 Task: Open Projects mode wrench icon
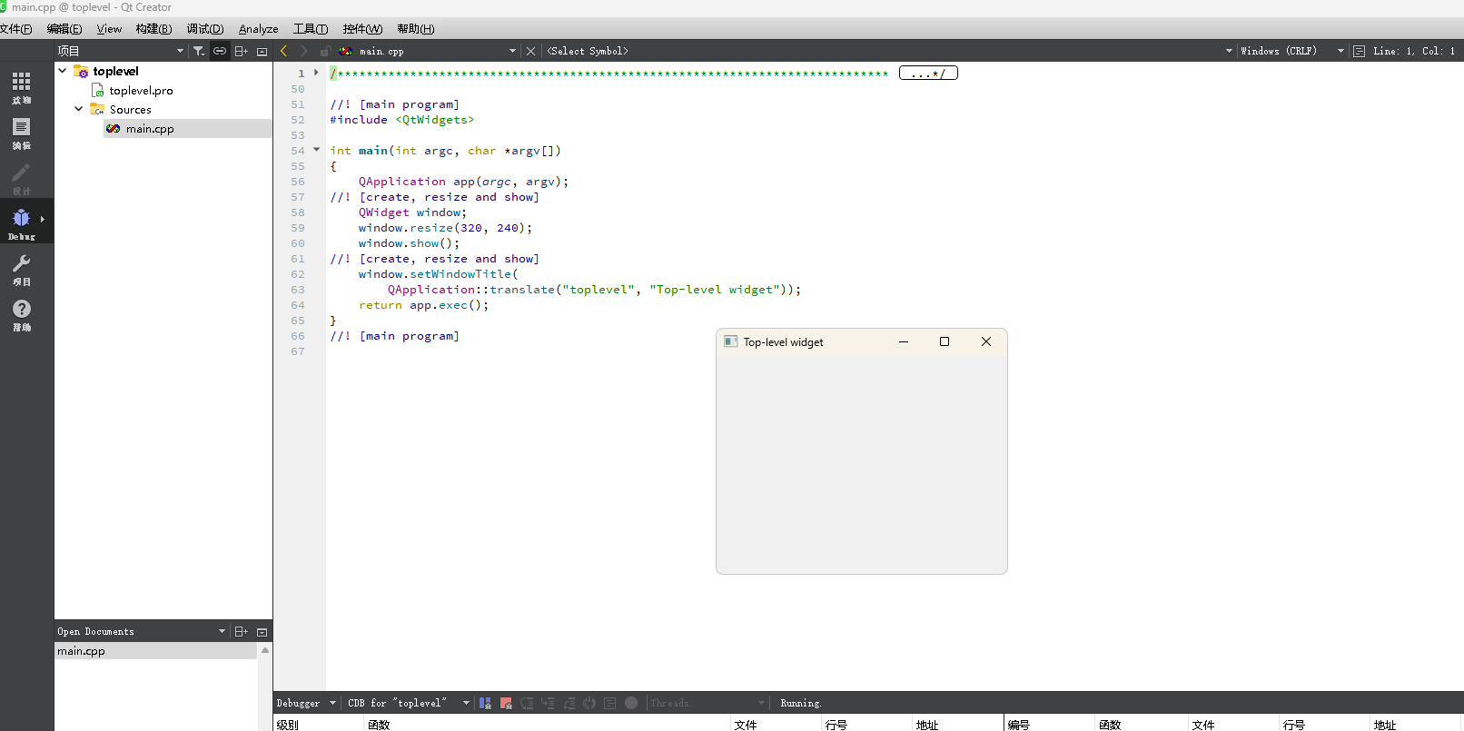(21, 265)
